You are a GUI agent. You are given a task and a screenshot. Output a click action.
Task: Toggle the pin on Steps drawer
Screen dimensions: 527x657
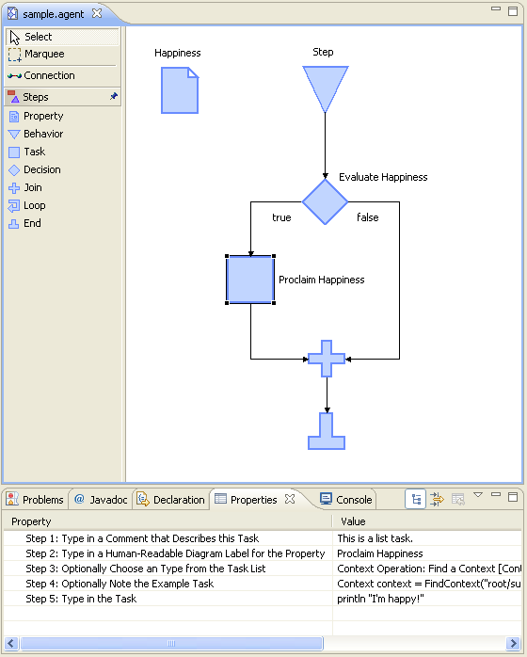pyautogui.click(x=114, y=96)
